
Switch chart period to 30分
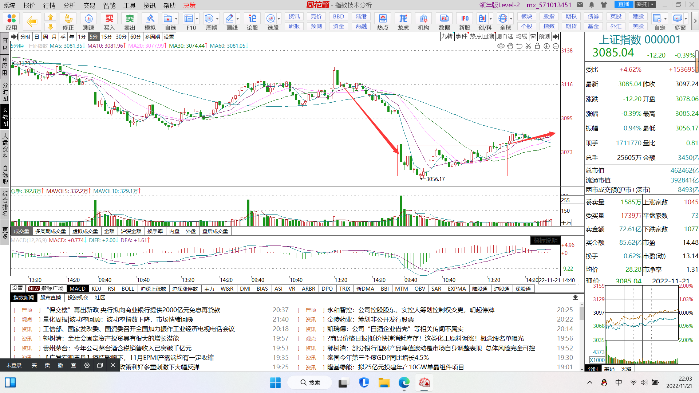pyautogui.click(x=121, y=37)
